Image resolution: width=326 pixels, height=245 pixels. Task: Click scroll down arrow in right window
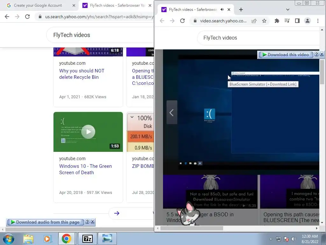tap(322, 223)
